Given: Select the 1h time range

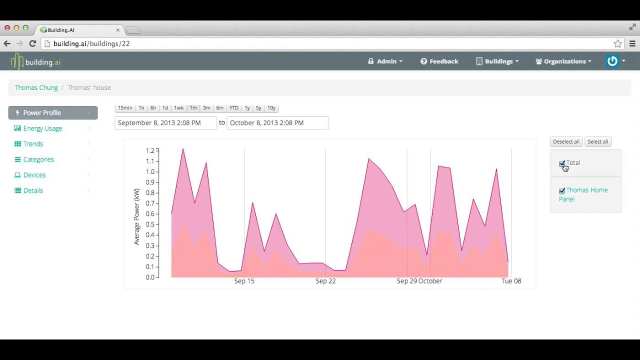Looking at the screenshot, I should (141, 108).
